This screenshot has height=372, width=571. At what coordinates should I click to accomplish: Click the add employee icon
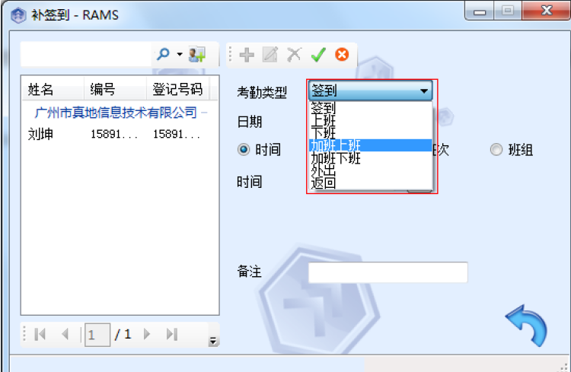coord(198,54)
